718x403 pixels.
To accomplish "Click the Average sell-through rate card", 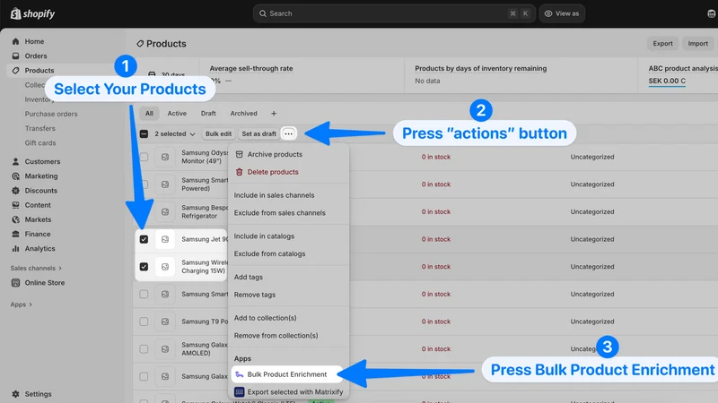I will (302, 75).
